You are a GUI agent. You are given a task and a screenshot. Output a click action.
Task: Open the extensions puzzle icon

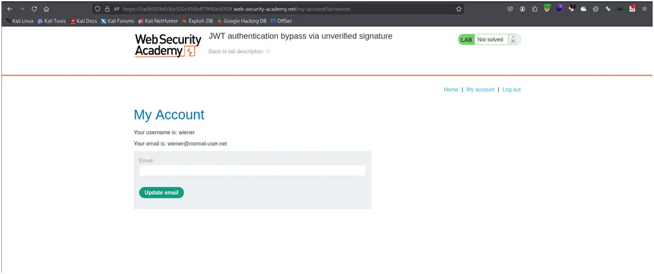[x=534, y=9]
